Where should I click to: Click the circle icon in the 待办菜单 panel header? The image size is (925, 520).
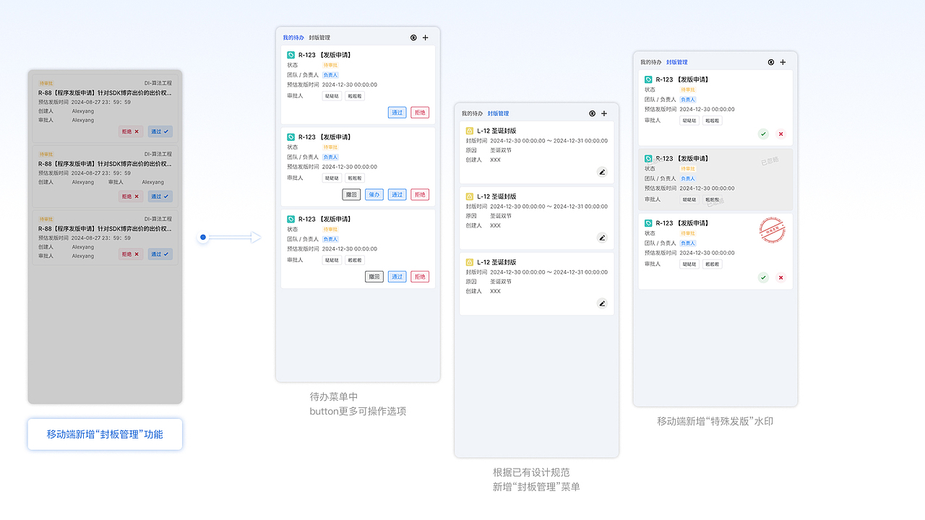pyautogui.click(x=413, y=38)
